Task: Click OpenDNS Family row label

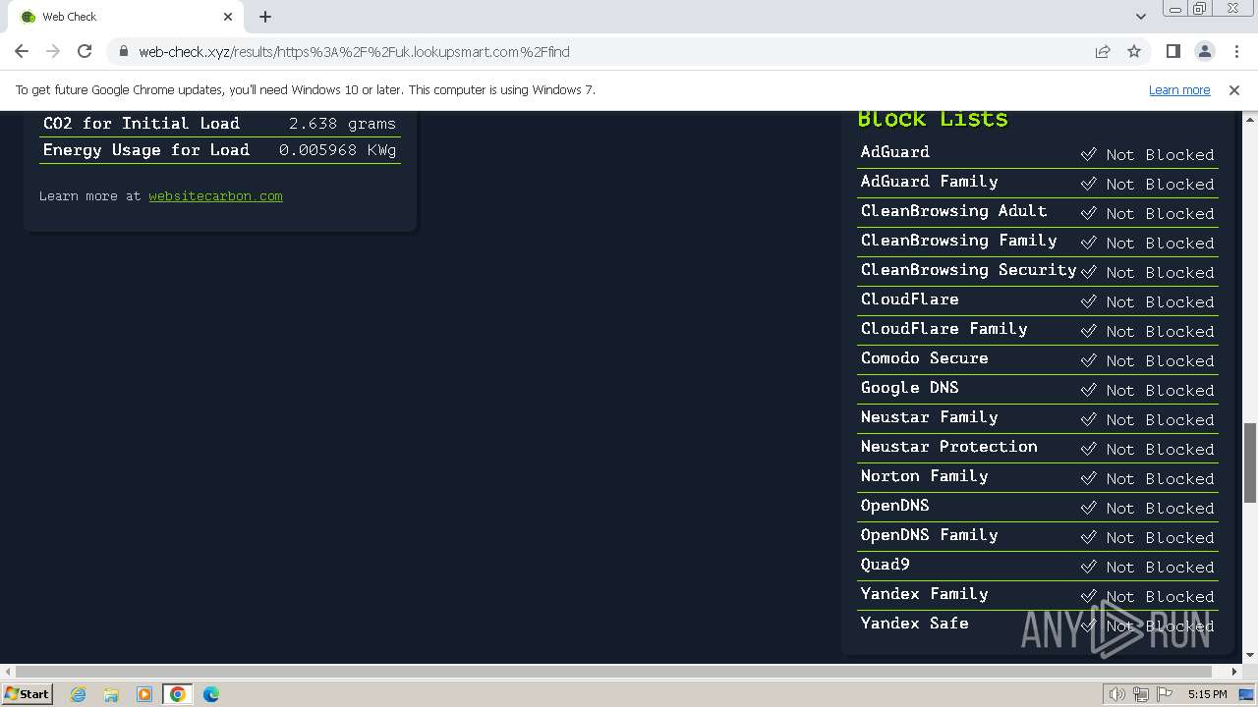Action: pos(930,535)
